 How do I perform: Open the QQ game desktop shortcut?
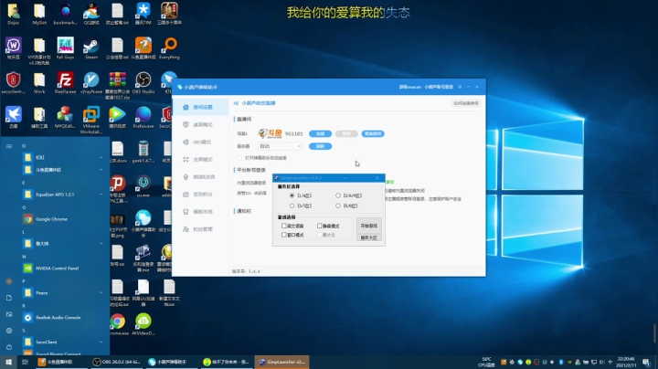[x=91, y=15]
